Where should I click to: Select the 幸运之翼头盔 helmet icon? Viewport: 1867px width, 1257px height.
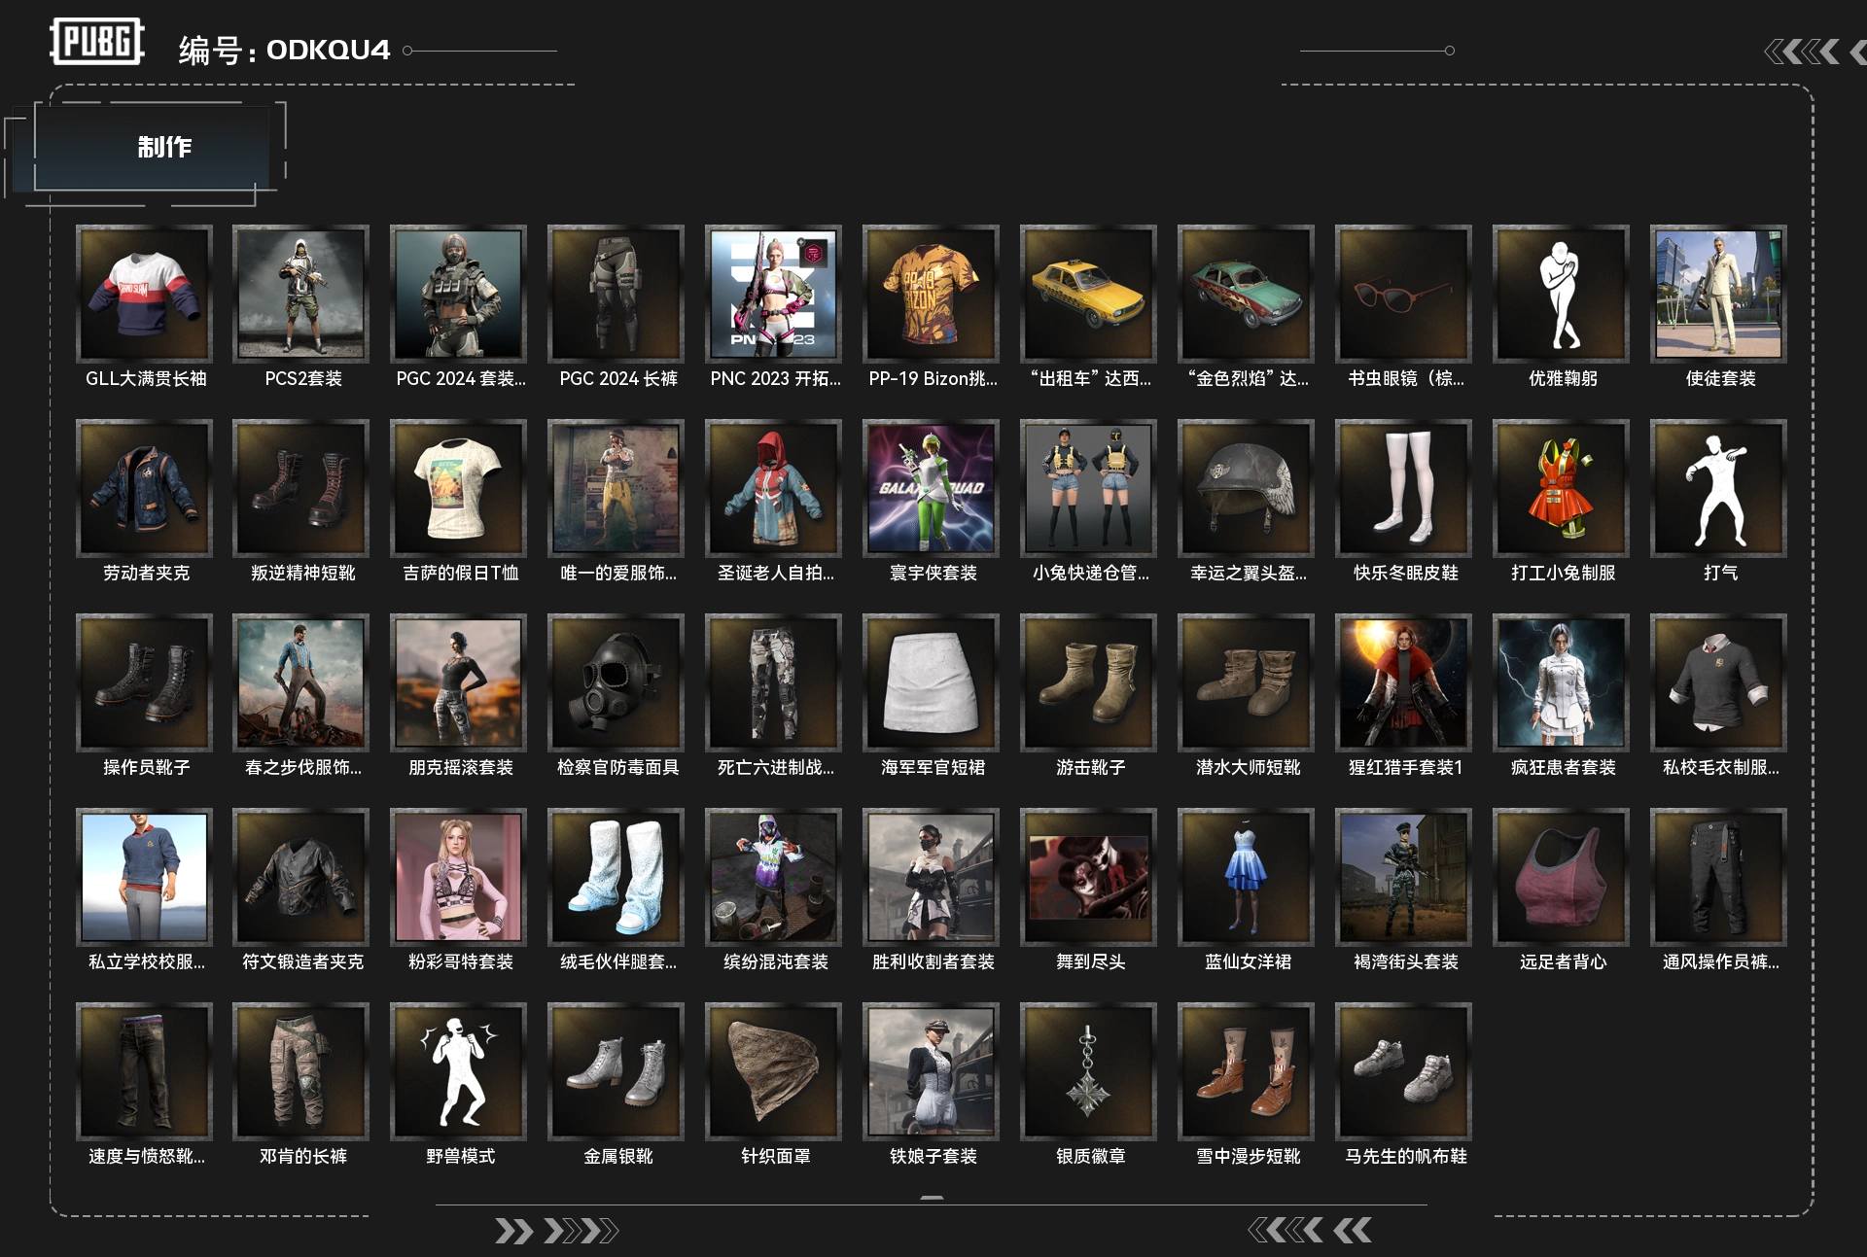pyautogui.click(x=1247, y=488)
